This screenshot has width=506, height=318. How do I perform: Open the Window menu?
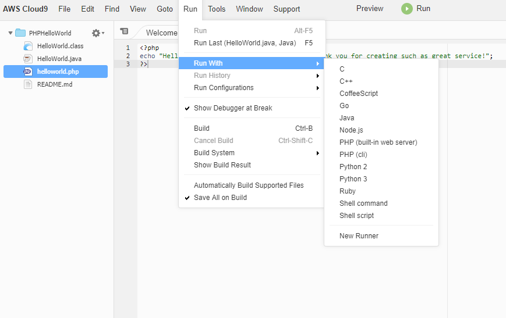click(x=249, y=9)
